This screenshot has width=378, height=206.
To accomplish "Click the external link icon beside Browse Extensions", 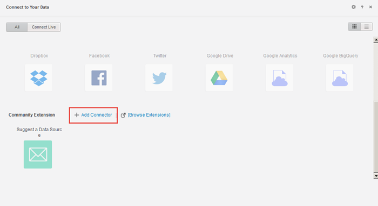I will point(123,115).
